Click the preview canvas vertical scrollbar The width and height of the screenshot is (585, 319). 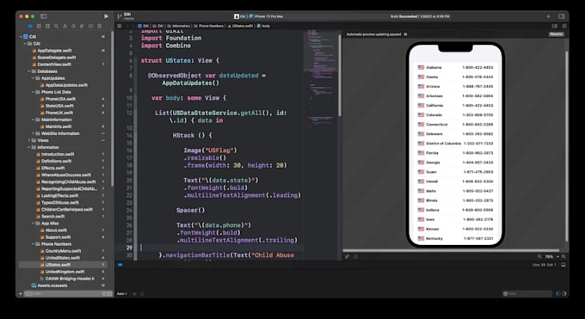566,145
